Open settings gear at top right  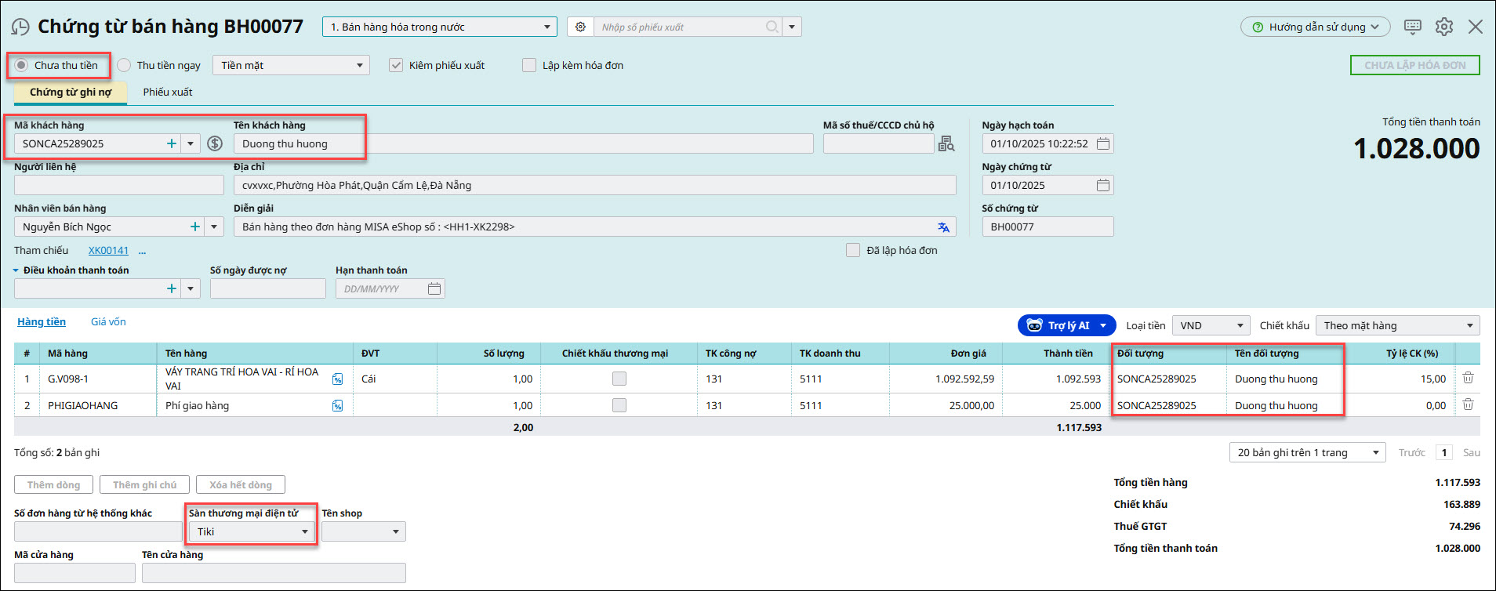[1443, 27]
